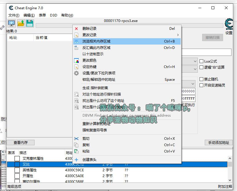Click the paste icon in context menu
The image size is (237, 191).
[x=76, y=151]
